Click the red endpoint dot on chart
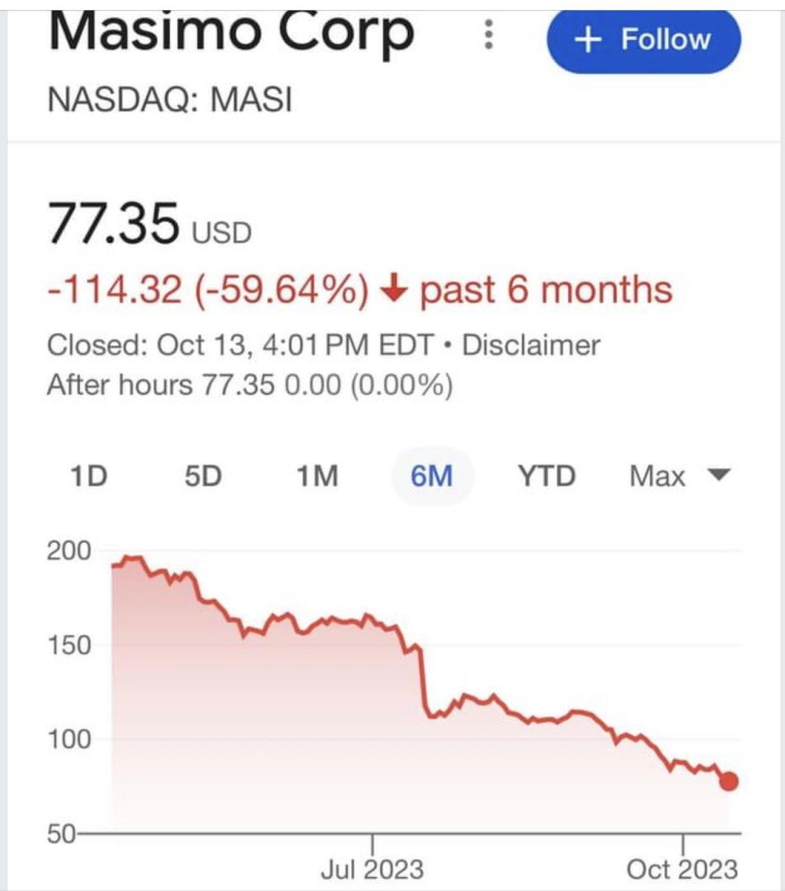The height and width of the screenshot is (891, 785). point(729,781)
